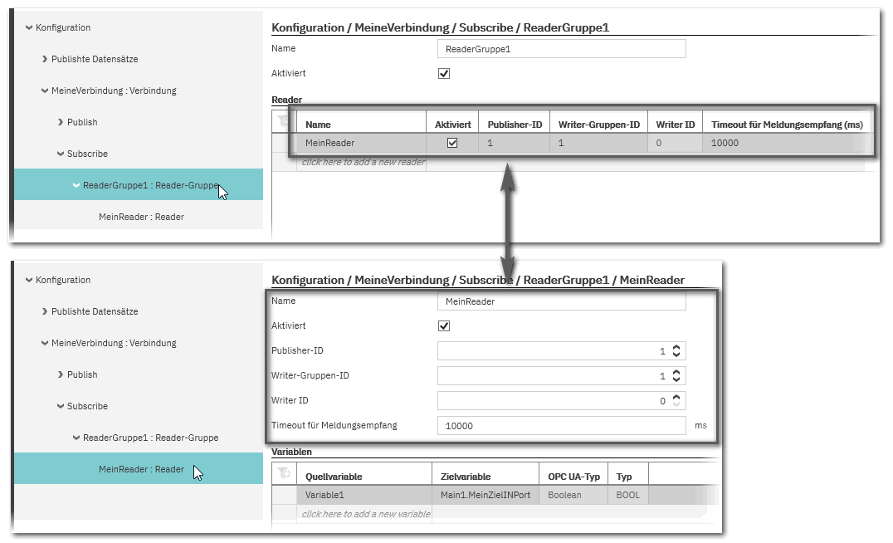The image size is (893, 543).
Task: Click the Writer-Gruppen-ID cell of the MeinReader row
Action: tap(598, 143)
